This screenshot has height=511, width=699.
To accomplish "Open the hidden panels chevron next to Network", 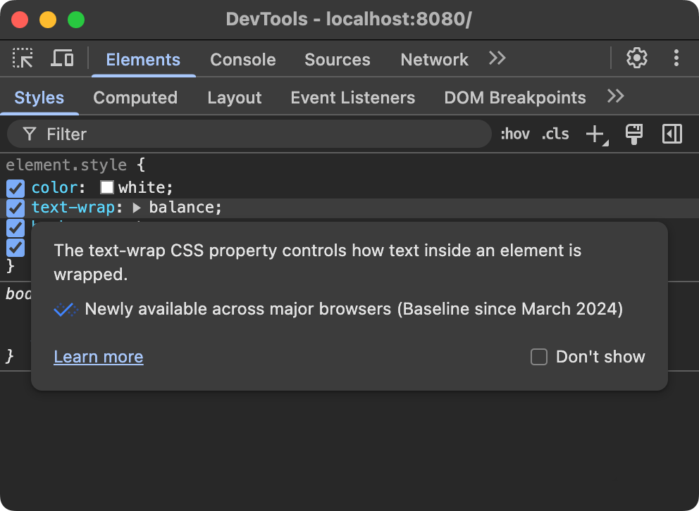I will (x=497, y=59).
